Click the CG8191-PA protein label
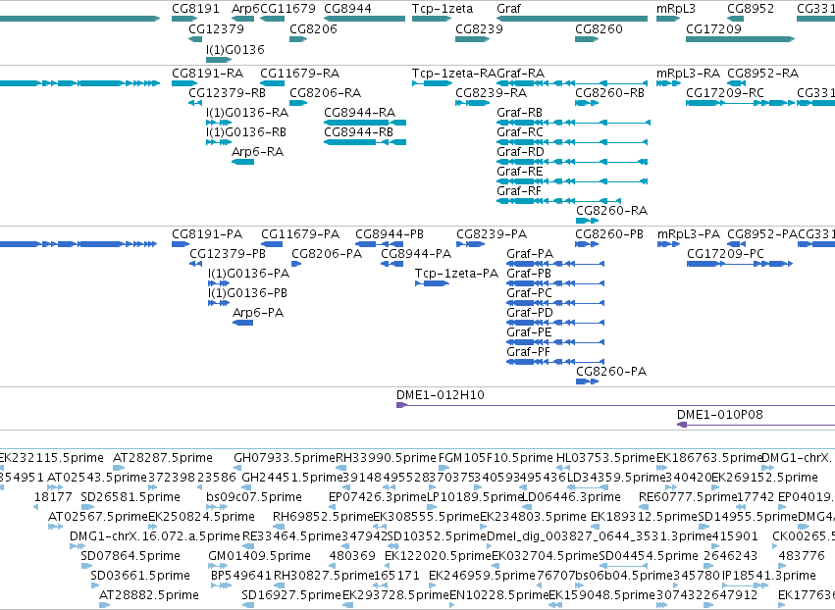This screenshot has width=835, height=610. click(207, 233)
